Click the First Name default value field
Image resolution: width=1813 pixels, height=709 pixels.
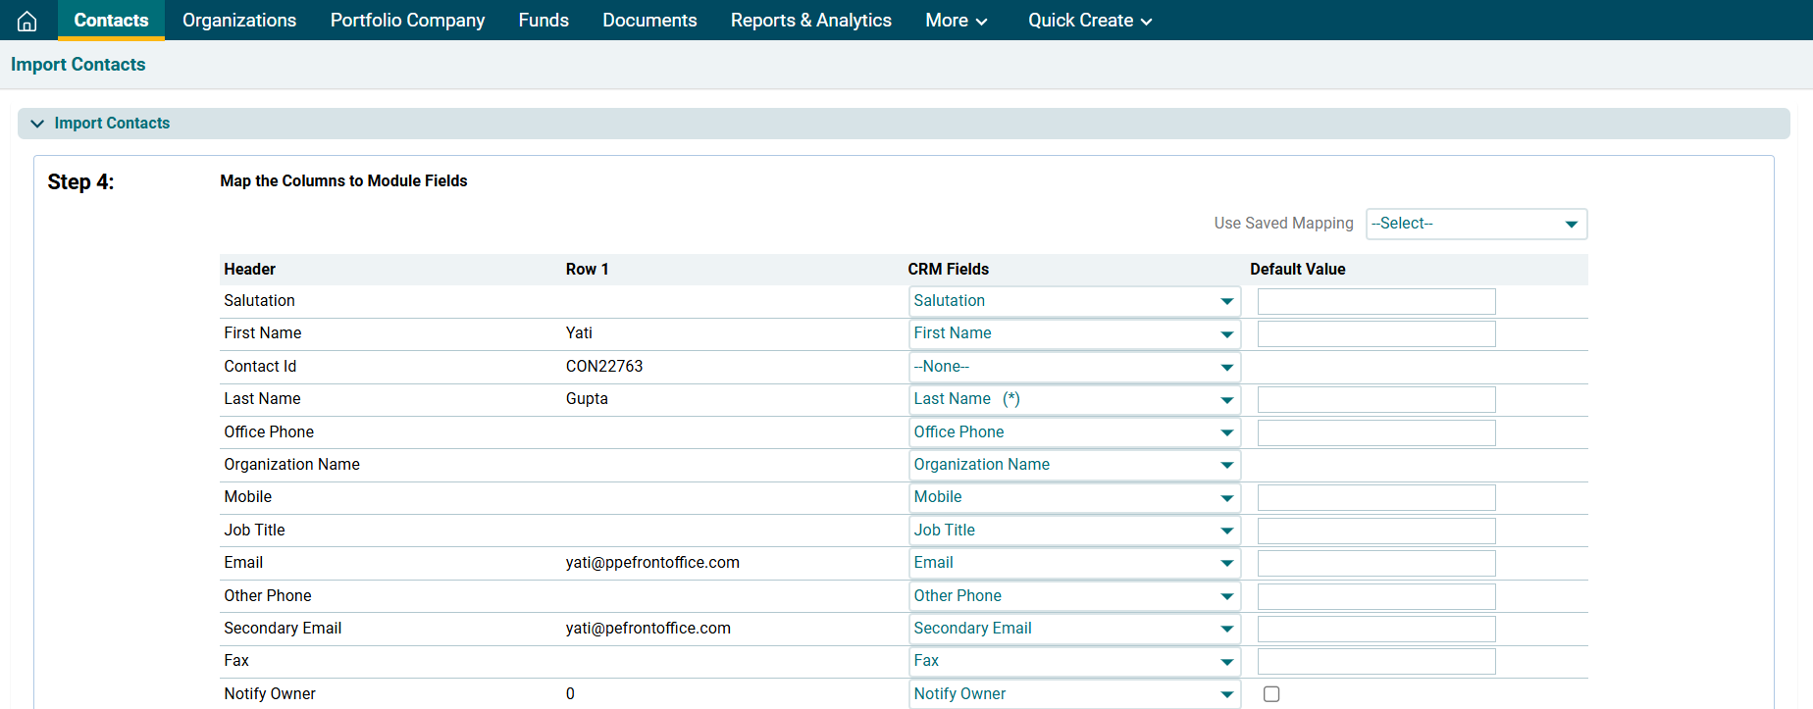point(1375,334)
